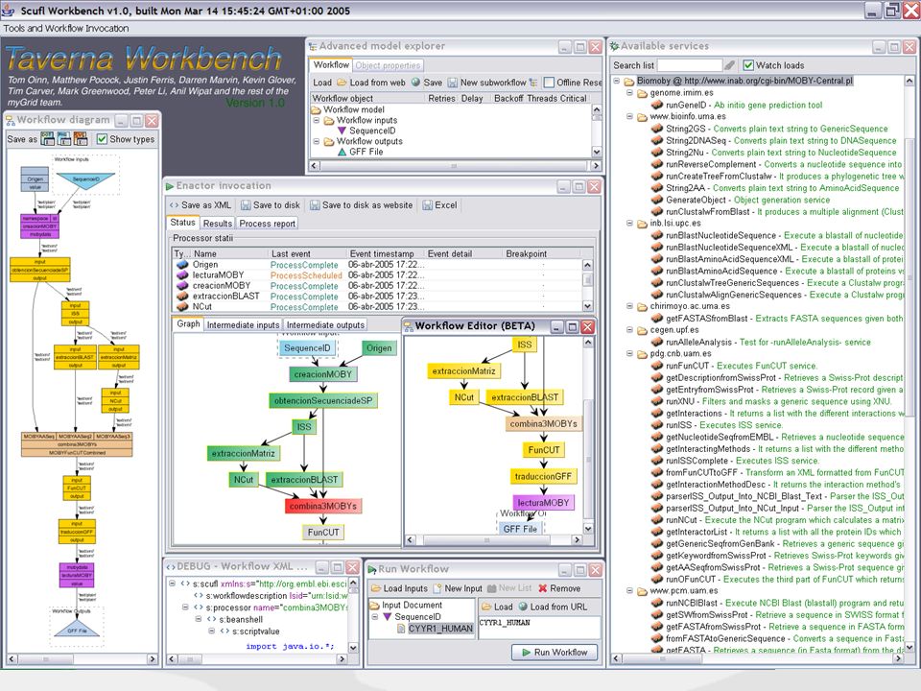921x691 pixels.
Task: Click the folder icon in the model explorer toolbar
Action: pyautogui.click(x=342, y=83)
